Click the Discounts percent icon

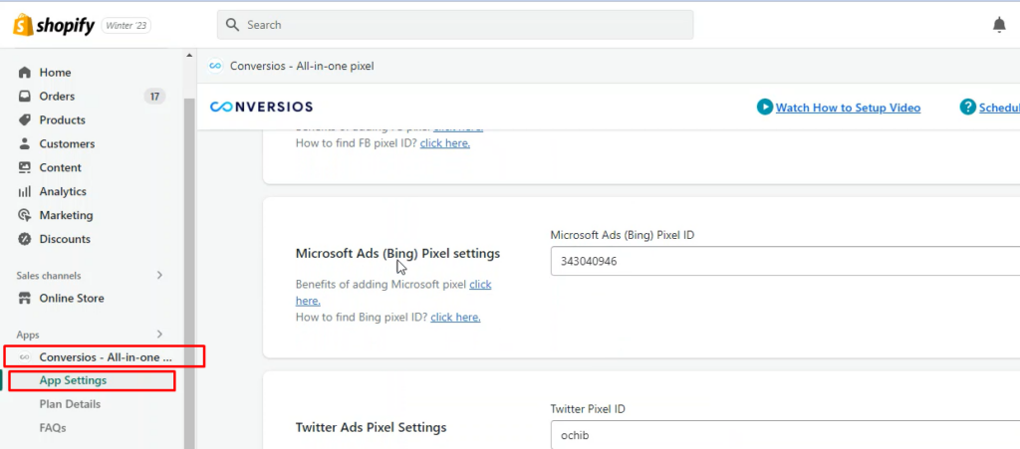point(25,239)
